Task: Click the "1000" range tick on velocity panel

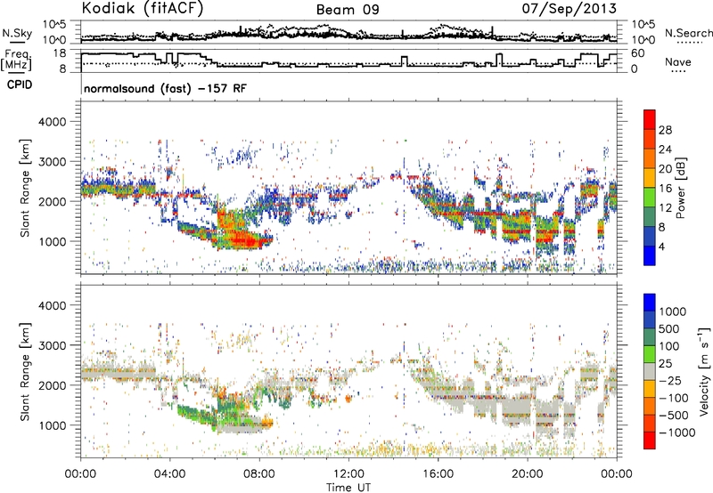Action: [x=53, y=425]
